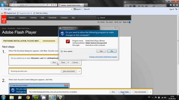
Task: Click the stop loading X in address bar
Action: coord(56,5)
